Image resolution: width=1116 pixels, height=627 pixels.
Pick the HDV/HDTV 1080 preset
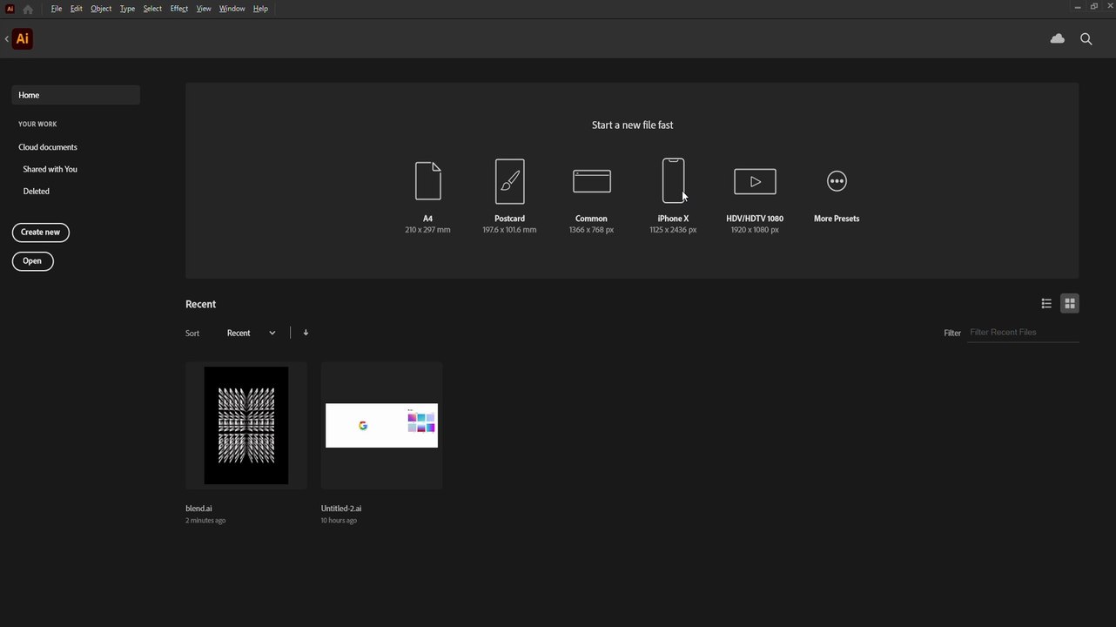pyautogui.click(x=755, y=197)
